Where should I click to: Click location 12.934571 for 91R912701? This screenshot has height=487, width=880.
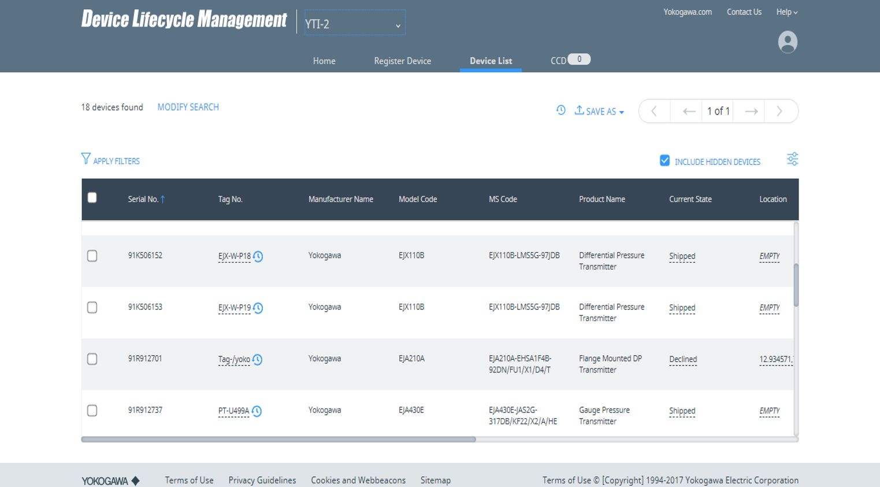click(x=776, y=359)
